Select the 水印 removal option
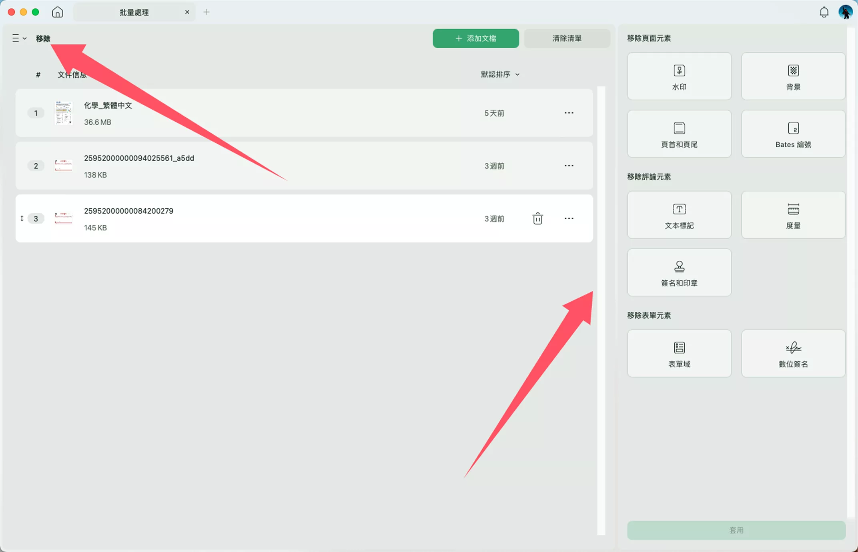The width and height of the screenshot is (858, 552). (679, 76)
